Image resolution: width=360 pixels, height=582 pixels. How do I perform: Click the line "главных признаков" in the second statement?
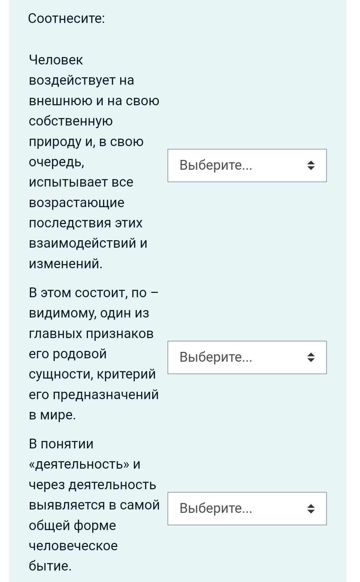pos(91,334)
